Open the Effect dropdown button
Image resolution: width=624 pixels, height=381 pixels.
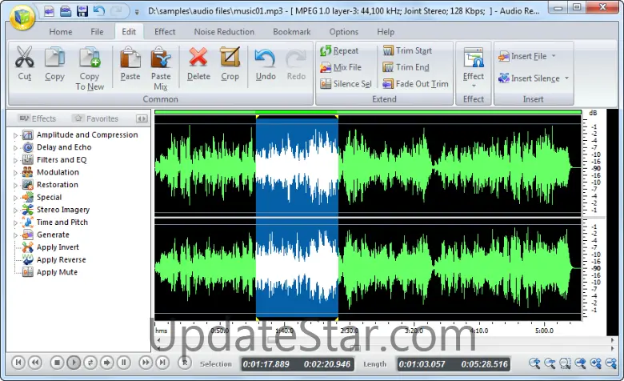point(474,68)
